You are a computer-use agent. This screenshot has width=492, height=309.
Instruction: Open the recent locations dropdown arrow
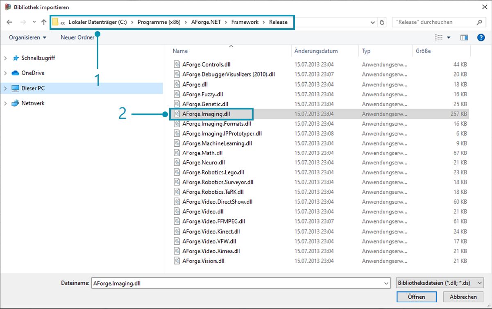pyautogui.click(x=34, y=22)
